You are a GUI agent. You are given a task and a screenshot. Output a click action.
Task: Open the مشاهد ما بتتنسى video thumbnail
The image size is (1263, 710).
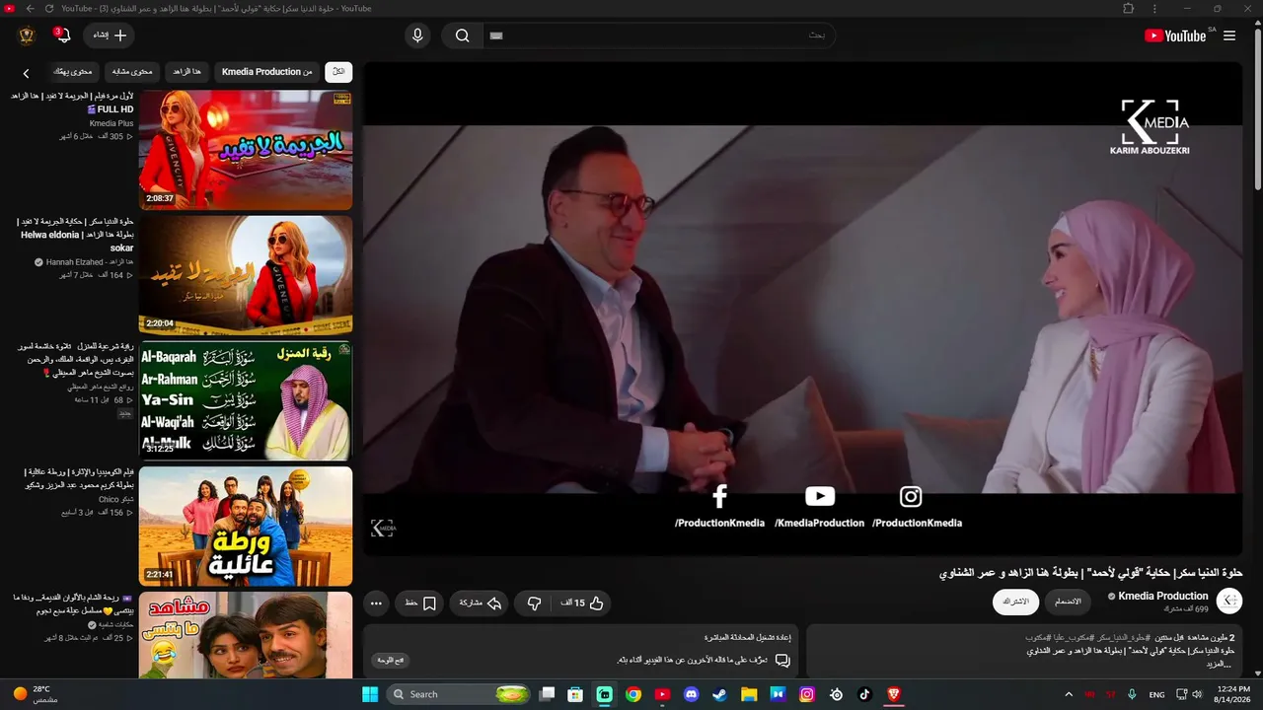[x=246, y=635]
